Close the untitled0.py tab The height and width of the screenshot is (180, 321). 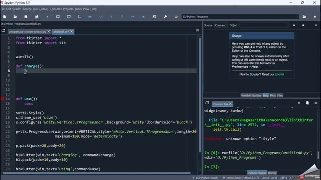click(72, 31)
